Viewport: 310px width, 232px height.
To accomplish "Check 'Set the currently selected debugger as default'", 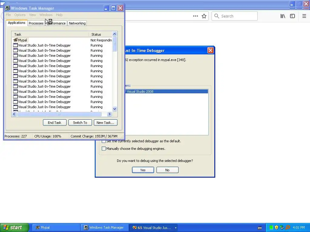I will click(104, 141).
